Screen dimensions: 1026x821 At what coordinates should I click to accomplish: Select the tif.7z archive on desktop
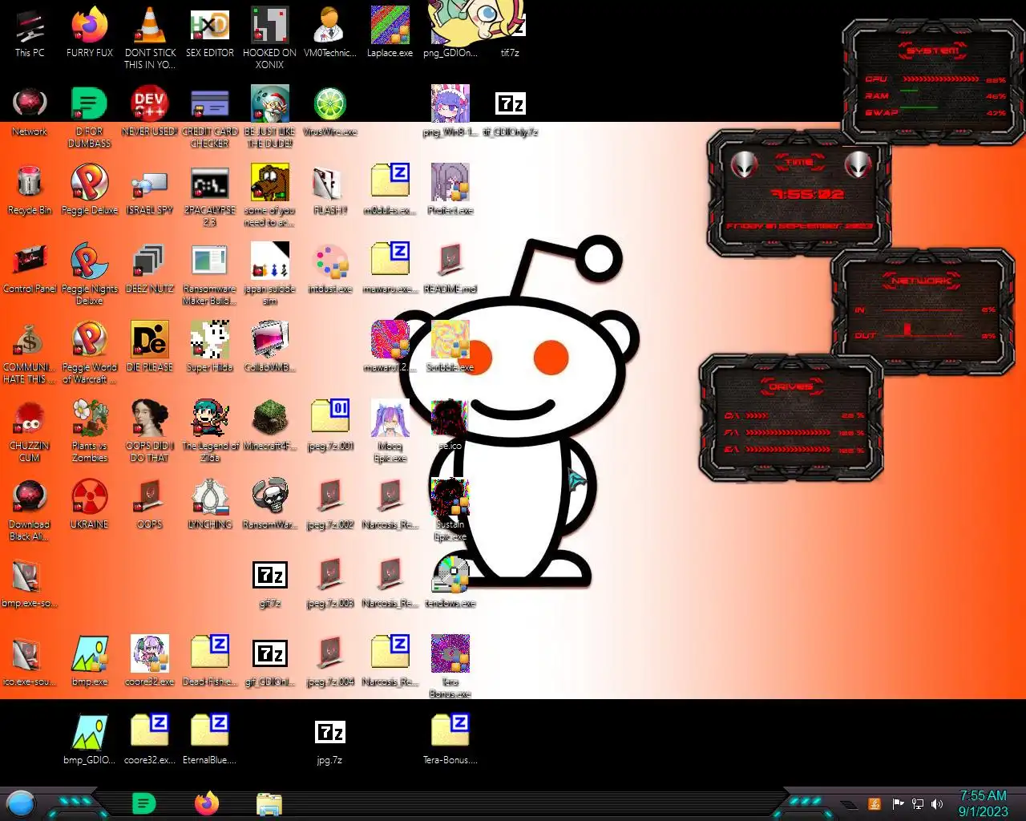511,33
